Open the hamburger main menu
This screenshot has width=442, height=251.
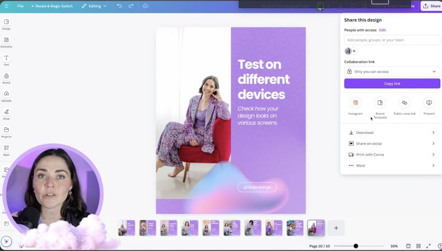tap(6, 6)
